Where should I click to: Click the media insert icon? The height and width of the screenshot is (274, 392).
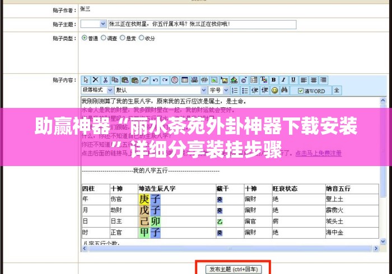tap(244, 80)
